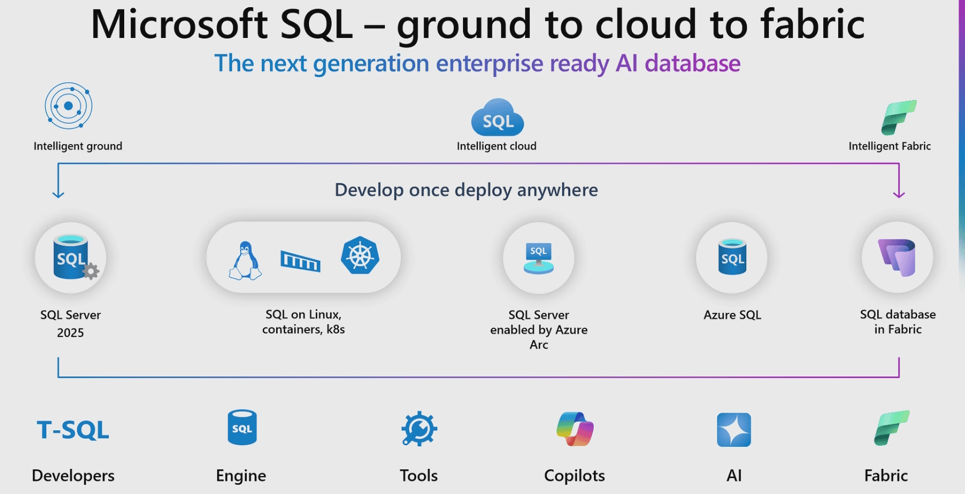Click the 'Intelligent Fabric' label
The width and height of the screenshot is (965, 494).
click(x=890, y=146)
